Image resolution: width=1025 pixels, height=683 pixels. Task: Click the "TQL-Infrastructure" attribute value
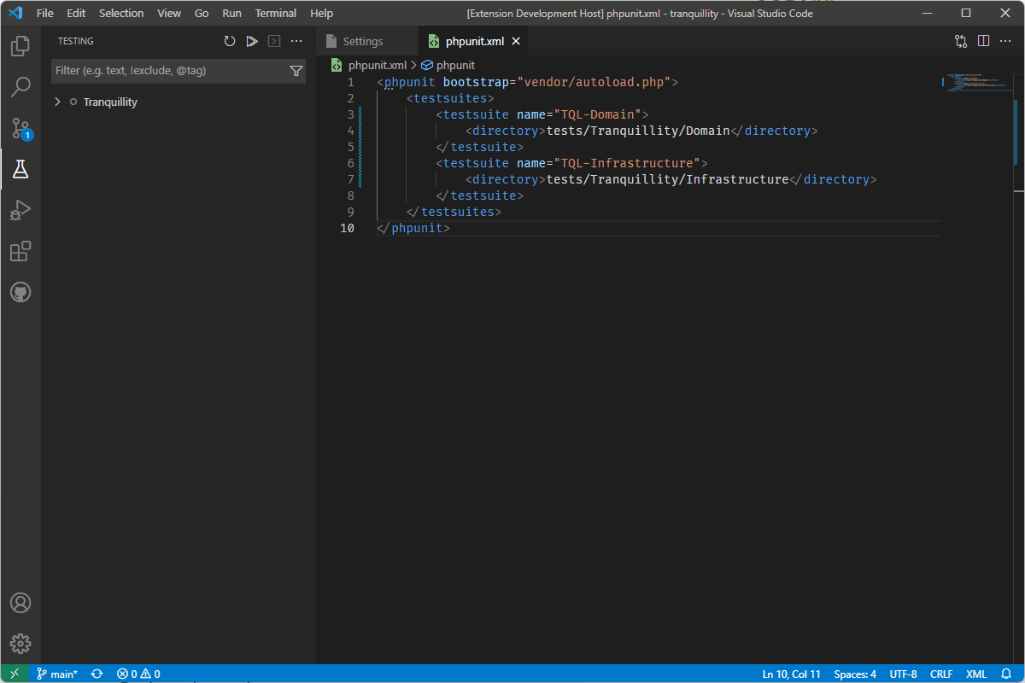click(627, 163)
